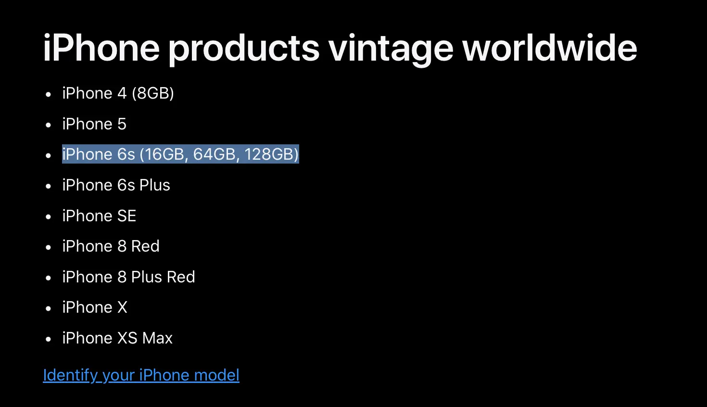Click the bullet beside iPhone XS Max
The height and width of the screenshot is (407, 707).
[x=48, y=339]
